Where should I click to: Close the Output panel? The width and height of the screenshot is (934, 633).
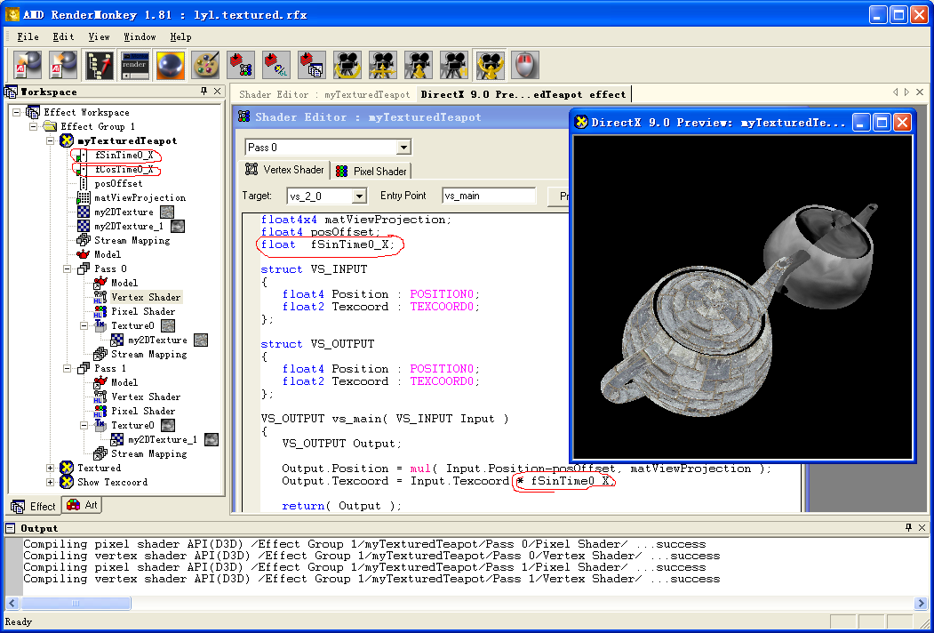click(x=922, y=527)
